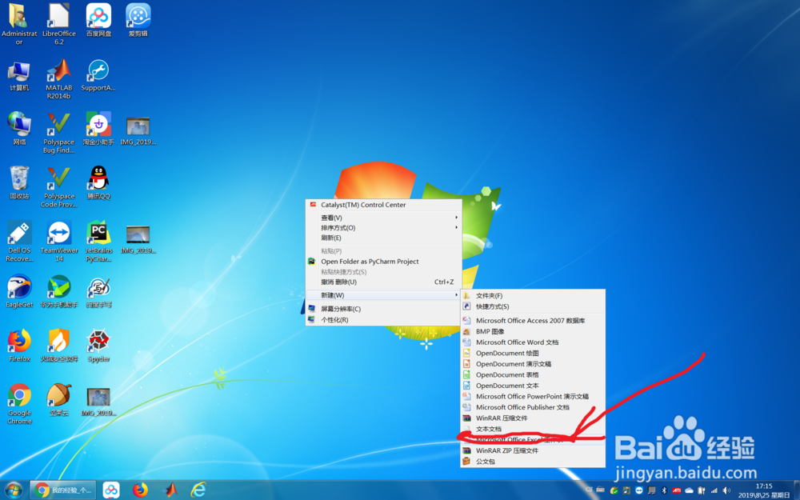Choose 文本文档 in the New submenu
This screenshot has width=800, height=500.
(x=533, y=429)
